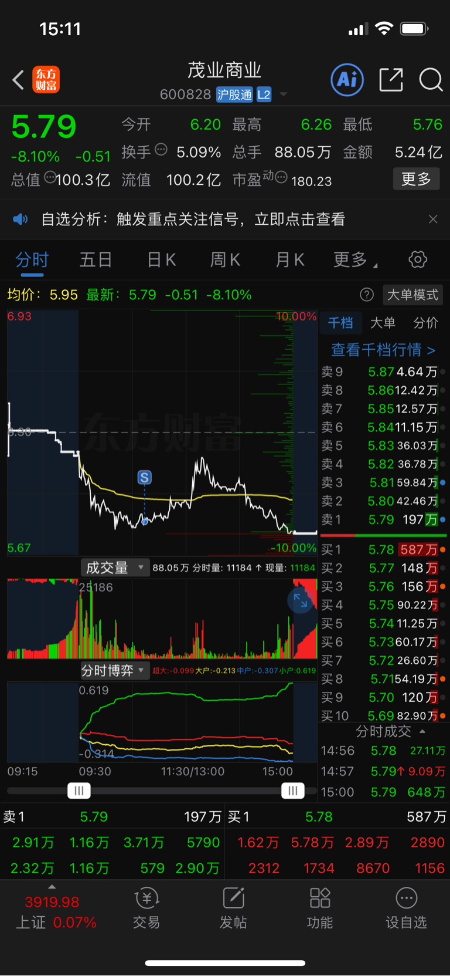450x976 pixels.
Task: Open the search magnifier icon
Action: [x=431, y=80]
